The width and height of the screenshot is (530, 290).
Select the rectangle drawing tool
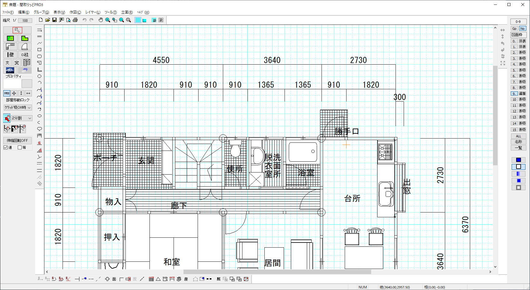tap(39, 50)
